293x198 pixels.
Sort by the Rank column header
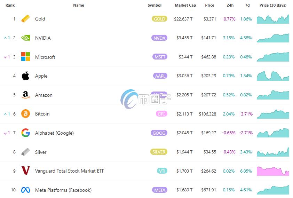[x=10, y=5]
